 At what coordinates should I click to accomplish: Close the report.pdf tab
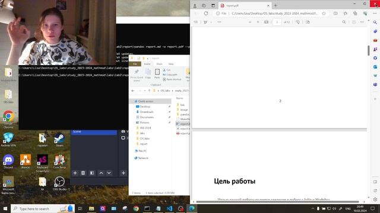click(268, 5)
